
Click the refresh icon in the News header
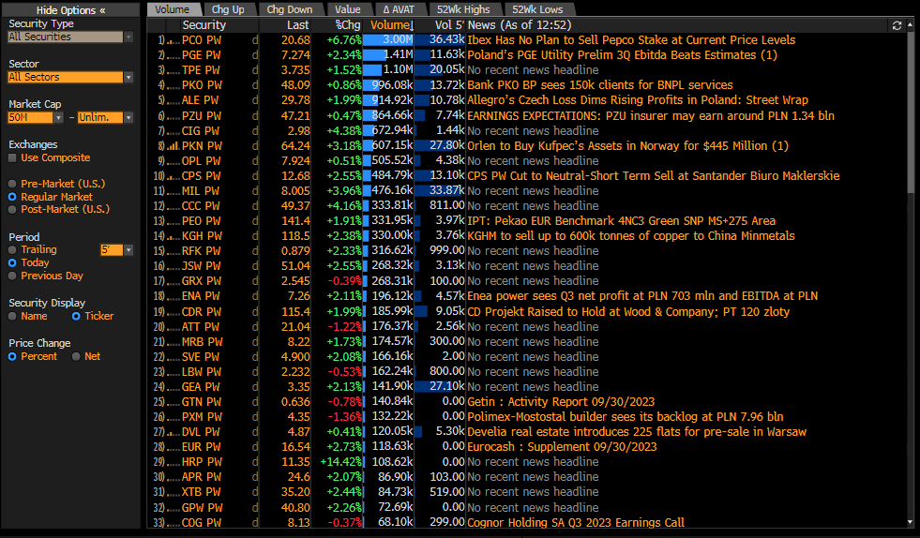(x=897, y=25)
